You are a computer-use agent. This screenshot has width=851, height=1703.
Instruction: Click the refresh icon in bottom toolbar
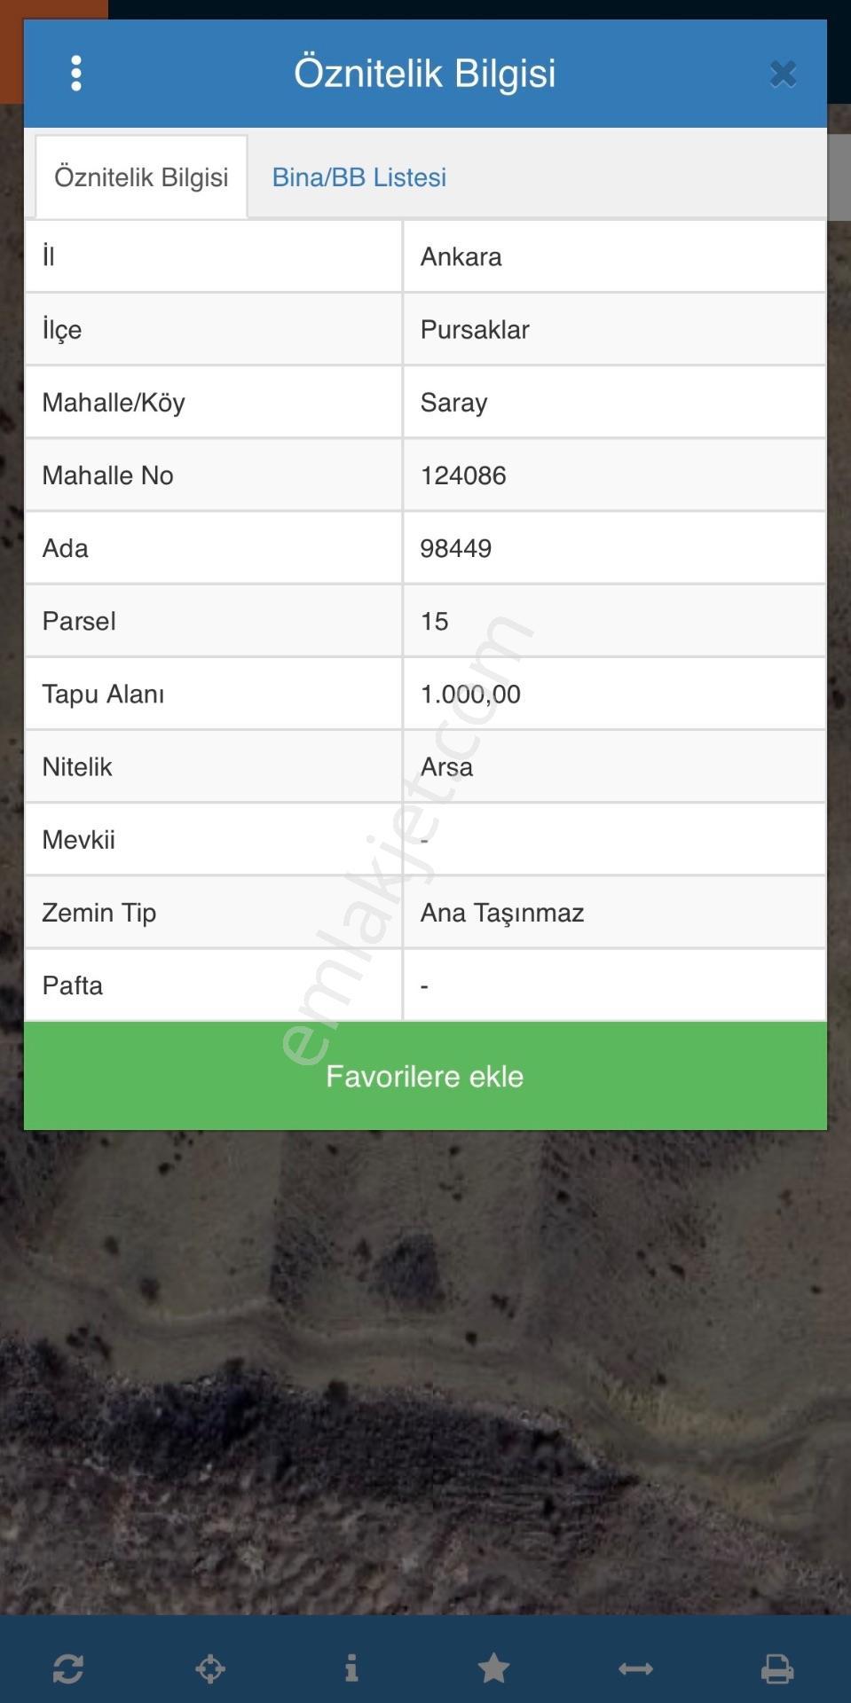pyautogui.click(x=68, y=1668)
